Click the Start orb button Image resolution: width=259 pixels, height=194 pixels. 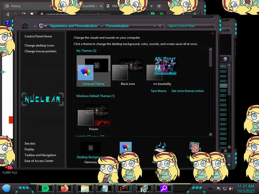(7, 188)
